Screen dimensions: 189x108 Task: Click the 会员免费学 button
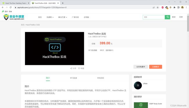coord(141,67)
